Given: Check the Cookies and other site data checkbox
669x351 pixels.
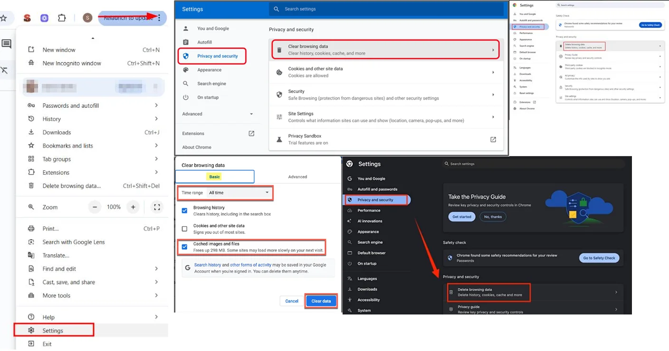Looking at the screenshot, I should (184, 229).
